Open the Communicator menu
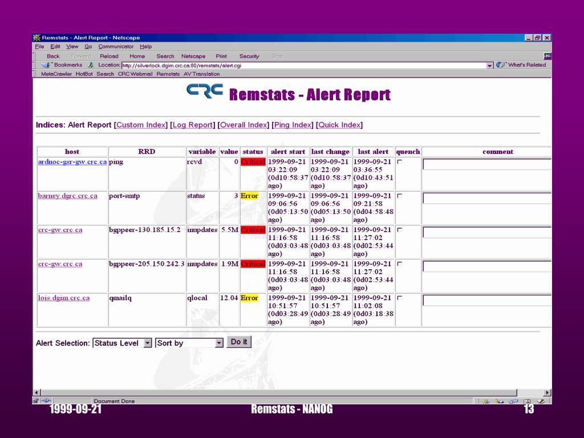 coord(116,47)
